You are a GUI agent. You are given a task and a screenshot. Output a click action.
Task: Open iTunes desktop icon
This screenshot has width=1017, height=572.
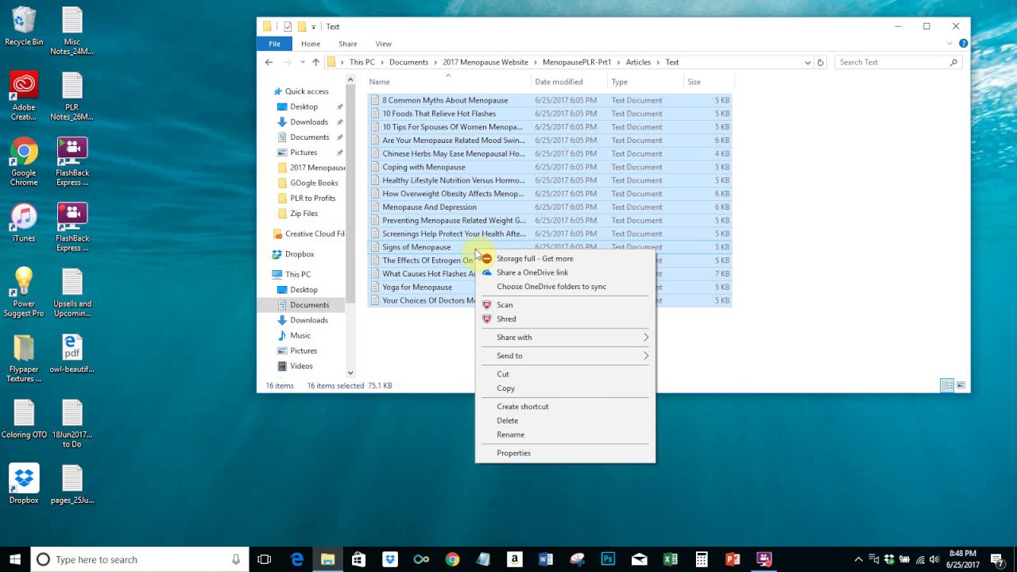24,223
